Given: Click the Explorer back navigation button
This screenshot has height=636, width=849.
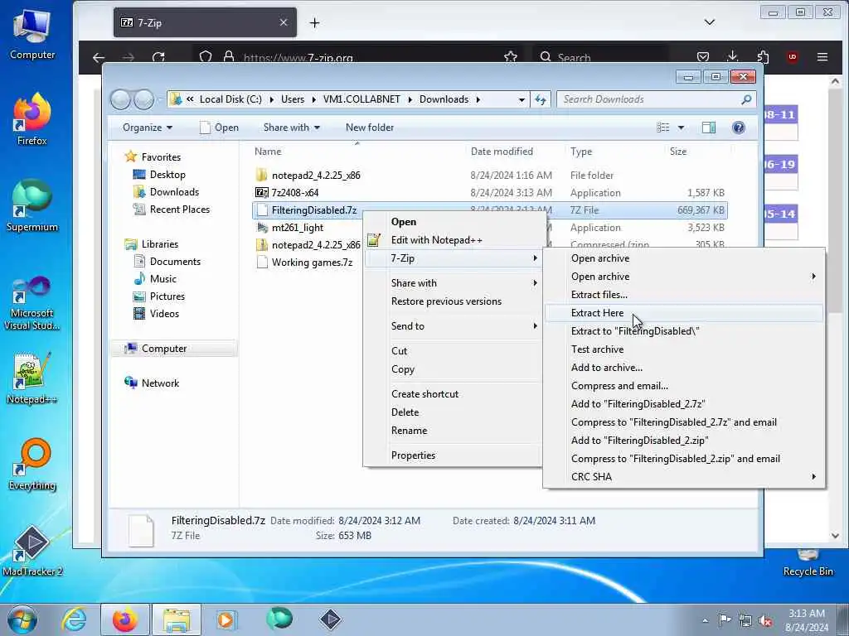Looking at the screenshot, I should [120, 99].
